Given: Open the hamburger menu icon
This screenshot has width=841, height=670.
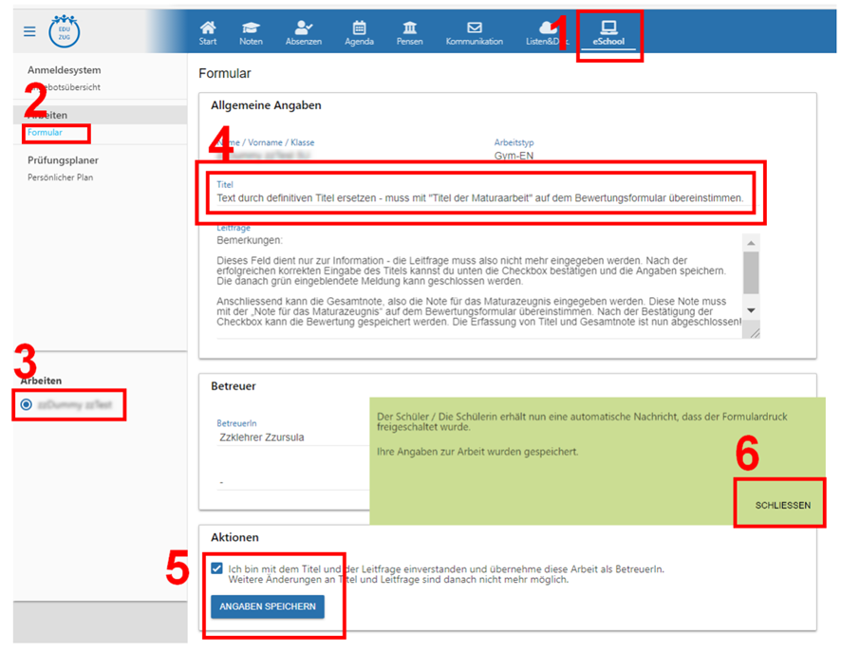Looking at the screenshot, I should pyautogui.click(x=29, y=31).
